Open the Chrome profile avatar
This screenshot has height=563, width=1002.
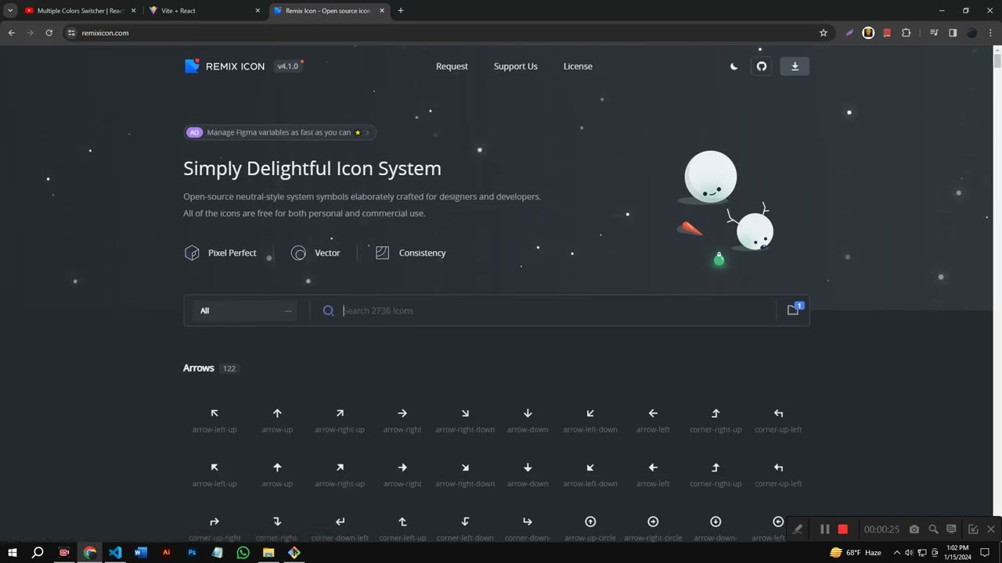point(971,33)
